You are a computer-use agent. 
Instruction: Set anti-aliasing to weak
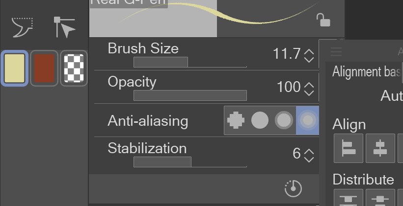pos(260,120)
